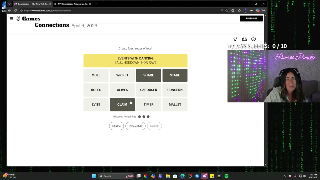
Task: Click the Shuffle button
Action: coord(116,126)
